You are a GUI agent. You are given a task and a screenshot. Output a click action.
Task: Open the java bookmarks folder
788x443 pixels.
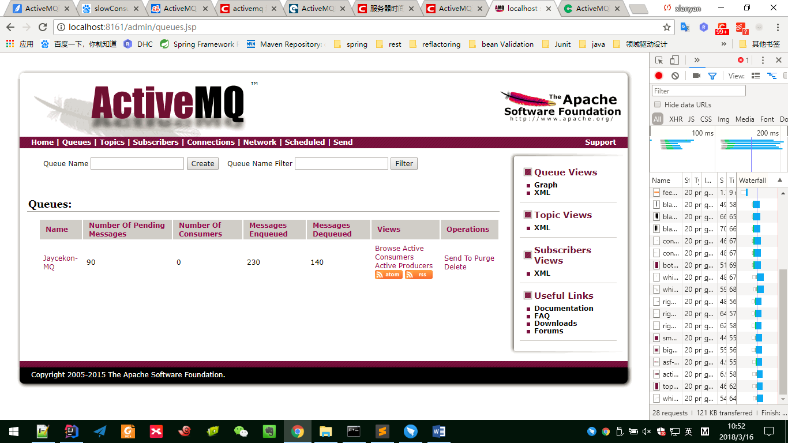pos(592,44)
